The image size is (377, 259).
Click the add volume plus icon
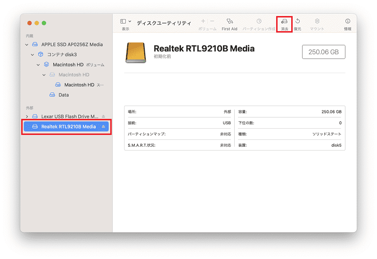pyautogui.click(x=203, y=21)
